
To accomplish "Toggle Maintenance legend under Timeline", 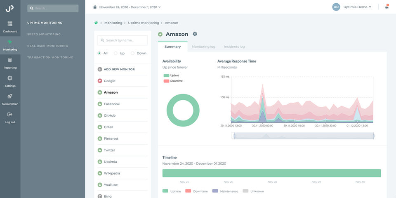I will point(225,191).
